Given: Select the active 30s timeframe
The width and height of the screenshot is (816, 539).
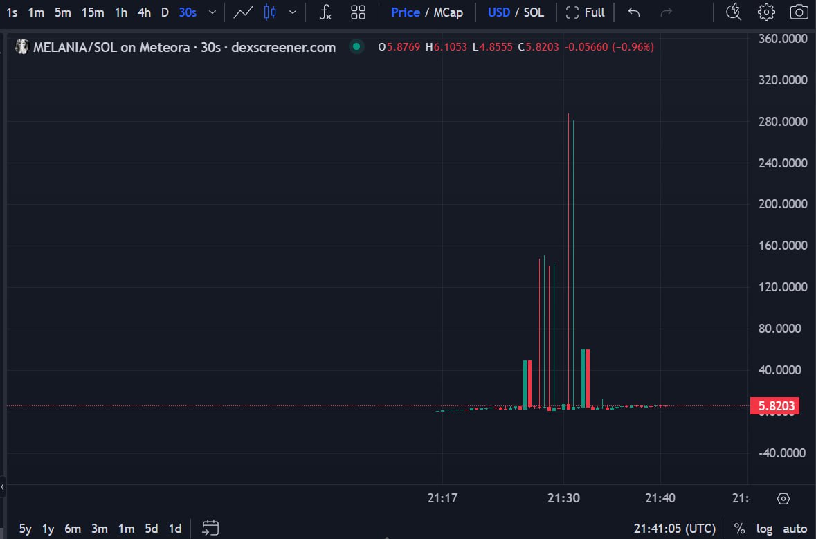Looking at the screenshot, I should [x=188, y=12].
